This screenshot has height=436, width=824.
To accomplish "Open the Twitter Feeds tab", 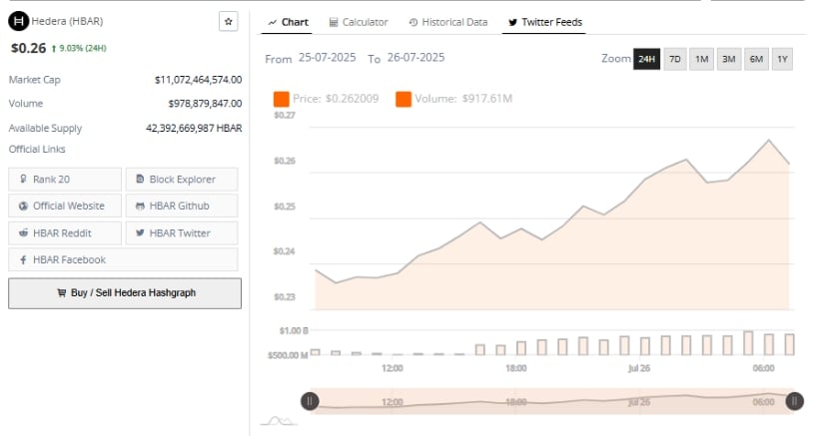I will pyautogui.click(x=544, y=23).
